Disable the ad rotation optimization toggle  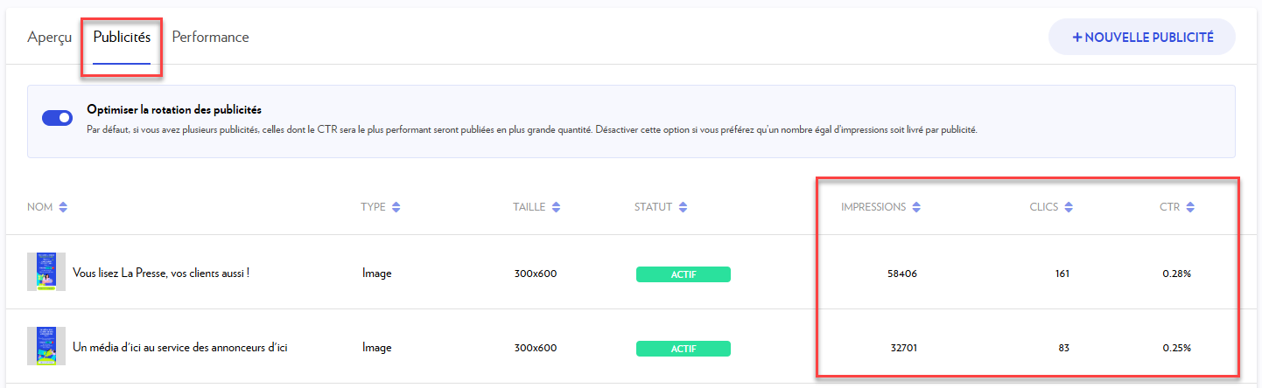point(58,118)
